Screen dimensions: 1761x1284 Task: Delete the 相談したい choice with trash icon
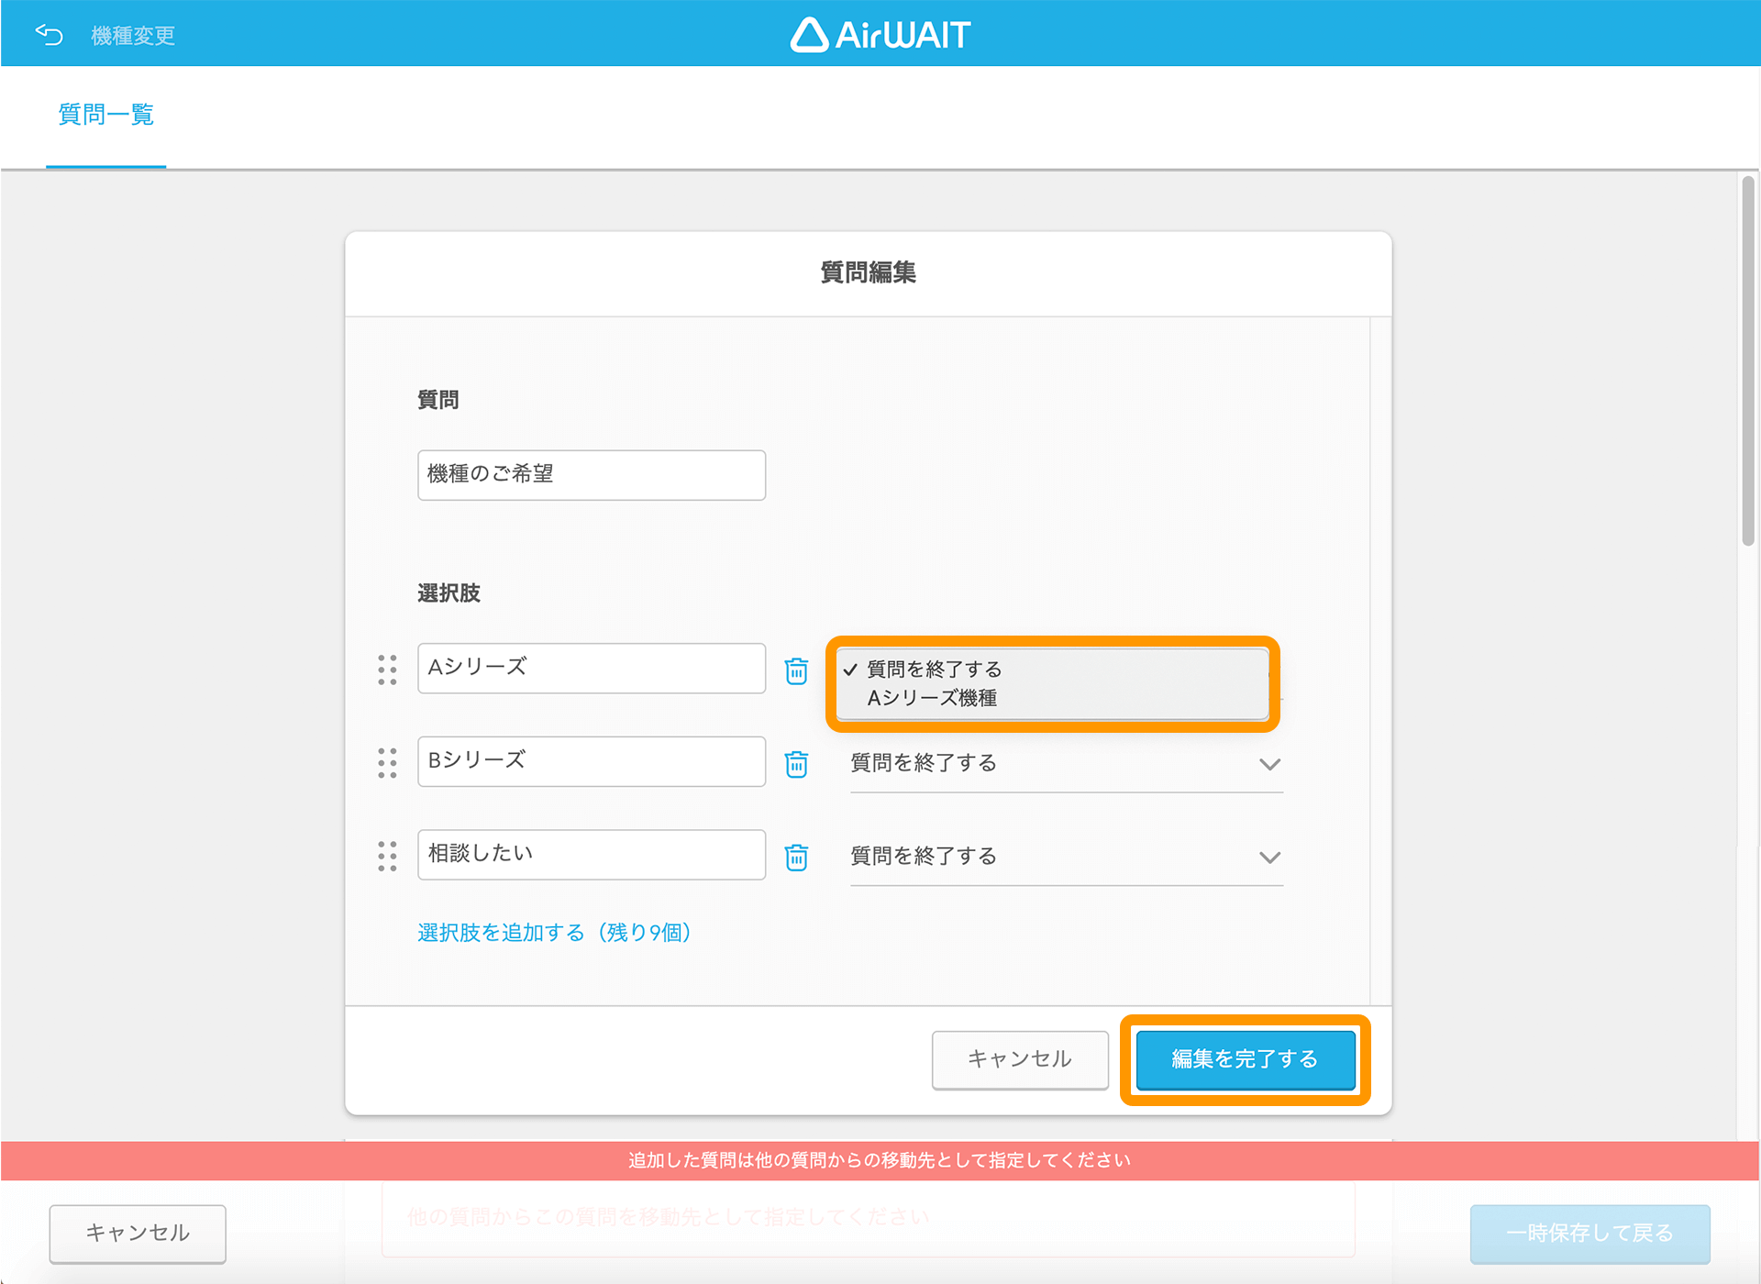click(x=796, y=857)
